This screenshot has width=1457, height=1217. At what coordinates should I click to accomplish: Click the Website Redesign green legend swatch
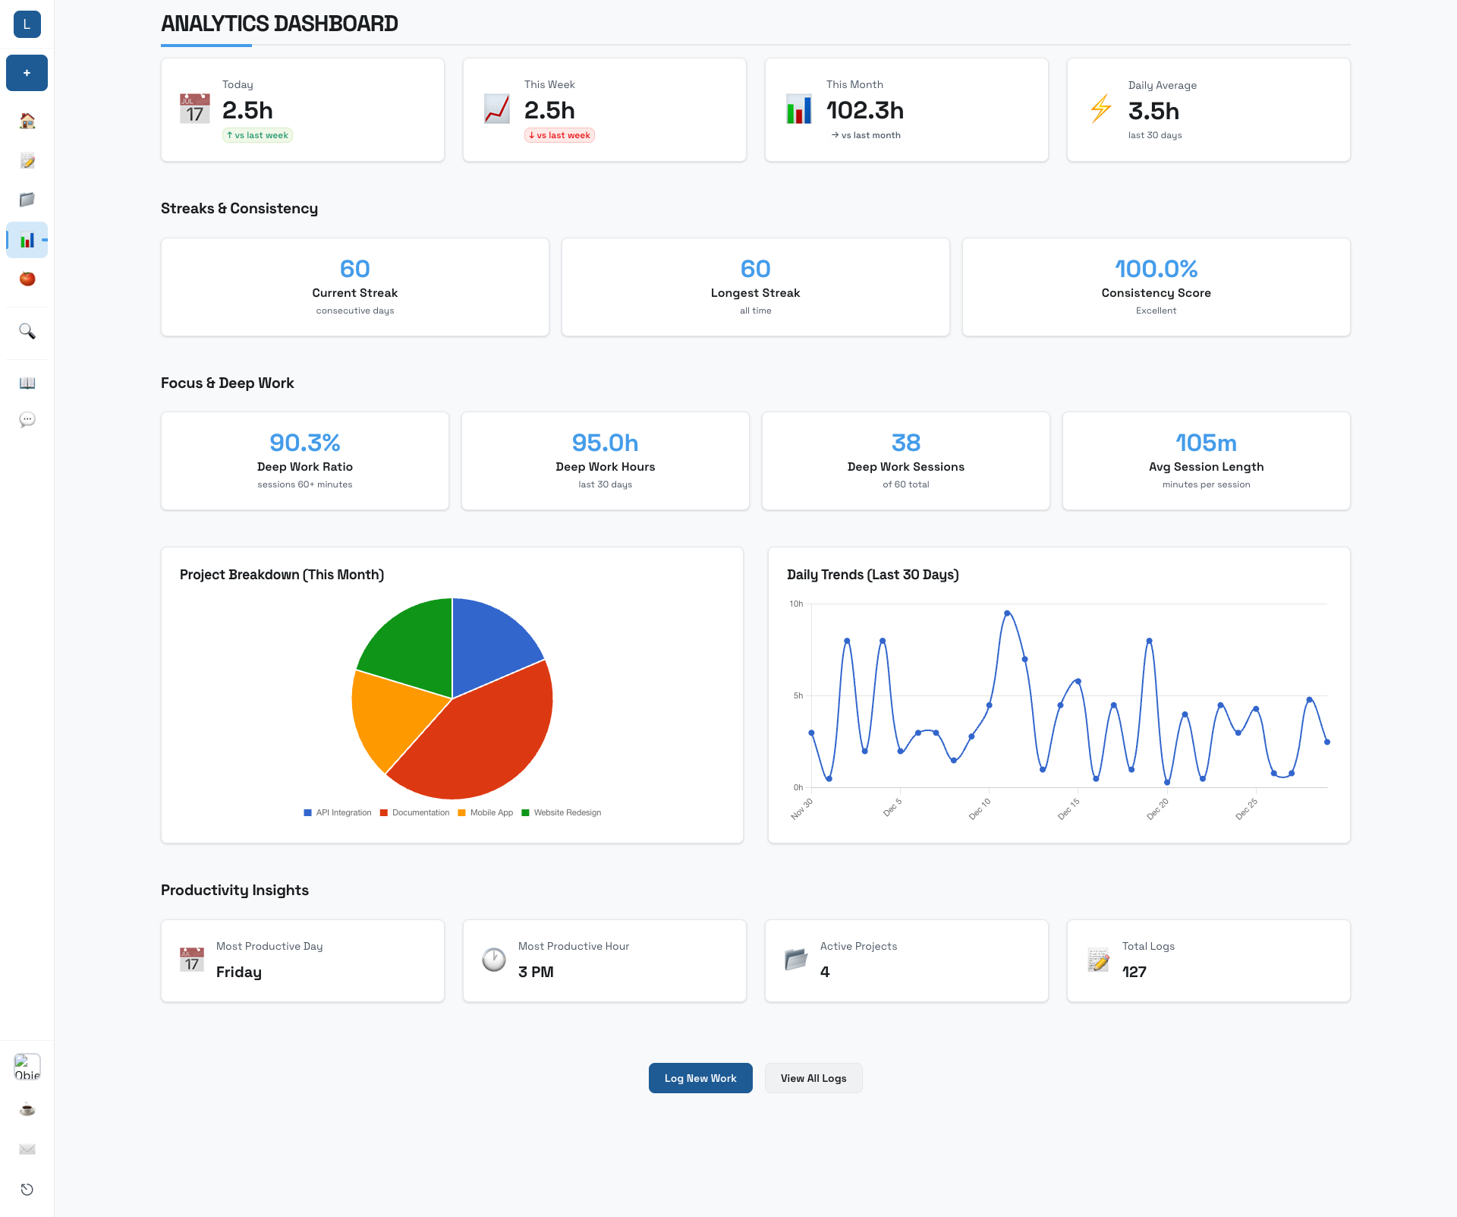click(527, 812)
